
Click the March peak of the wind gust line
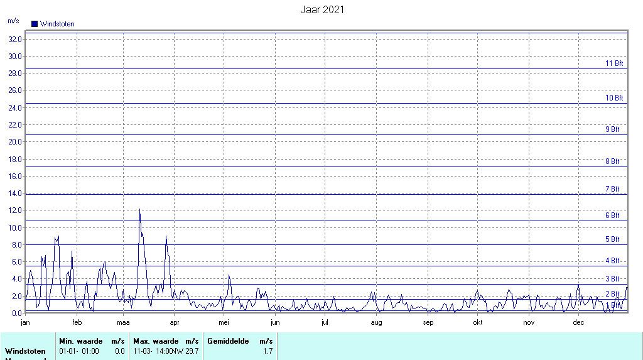[140, 209]
